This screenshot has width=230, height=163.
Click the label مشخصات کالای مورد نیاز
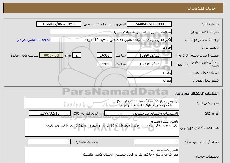coord(200,128)
